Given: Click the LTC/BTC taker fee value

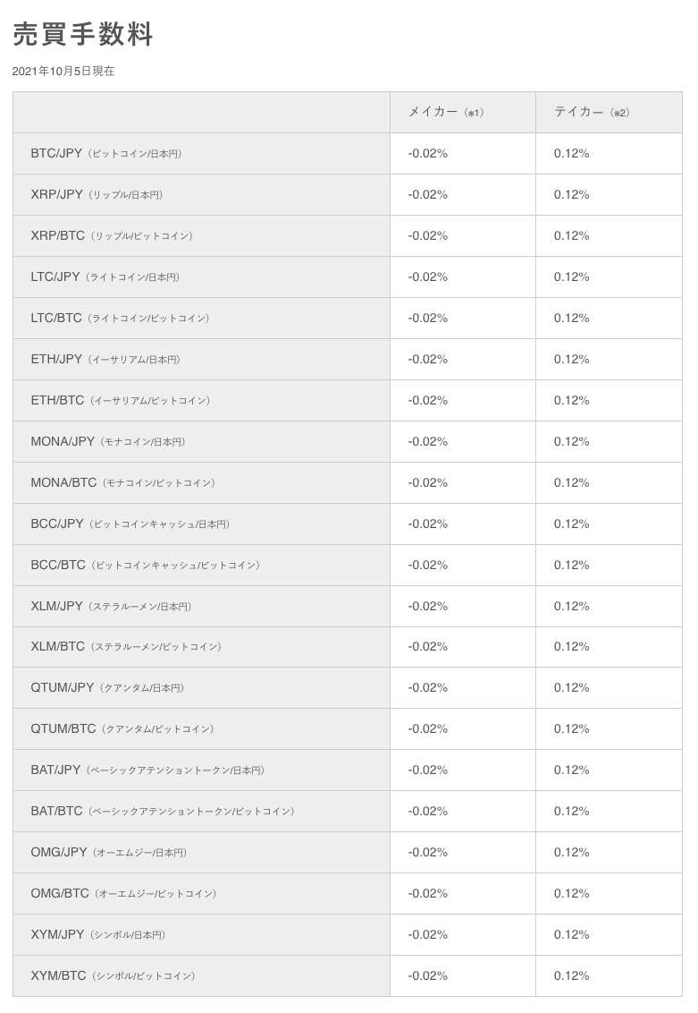Looking at the screenshot, I should click(x=572, y=318).
